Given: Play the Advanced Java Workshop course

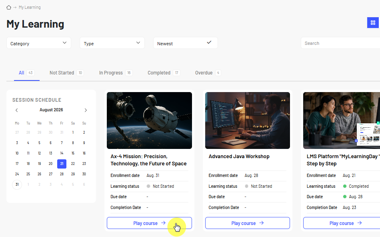Looking at the screenshot, I should pos(248,223).
